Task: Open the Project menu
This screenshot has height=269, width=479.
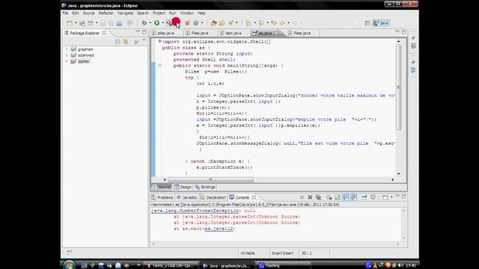Action: 159,13
